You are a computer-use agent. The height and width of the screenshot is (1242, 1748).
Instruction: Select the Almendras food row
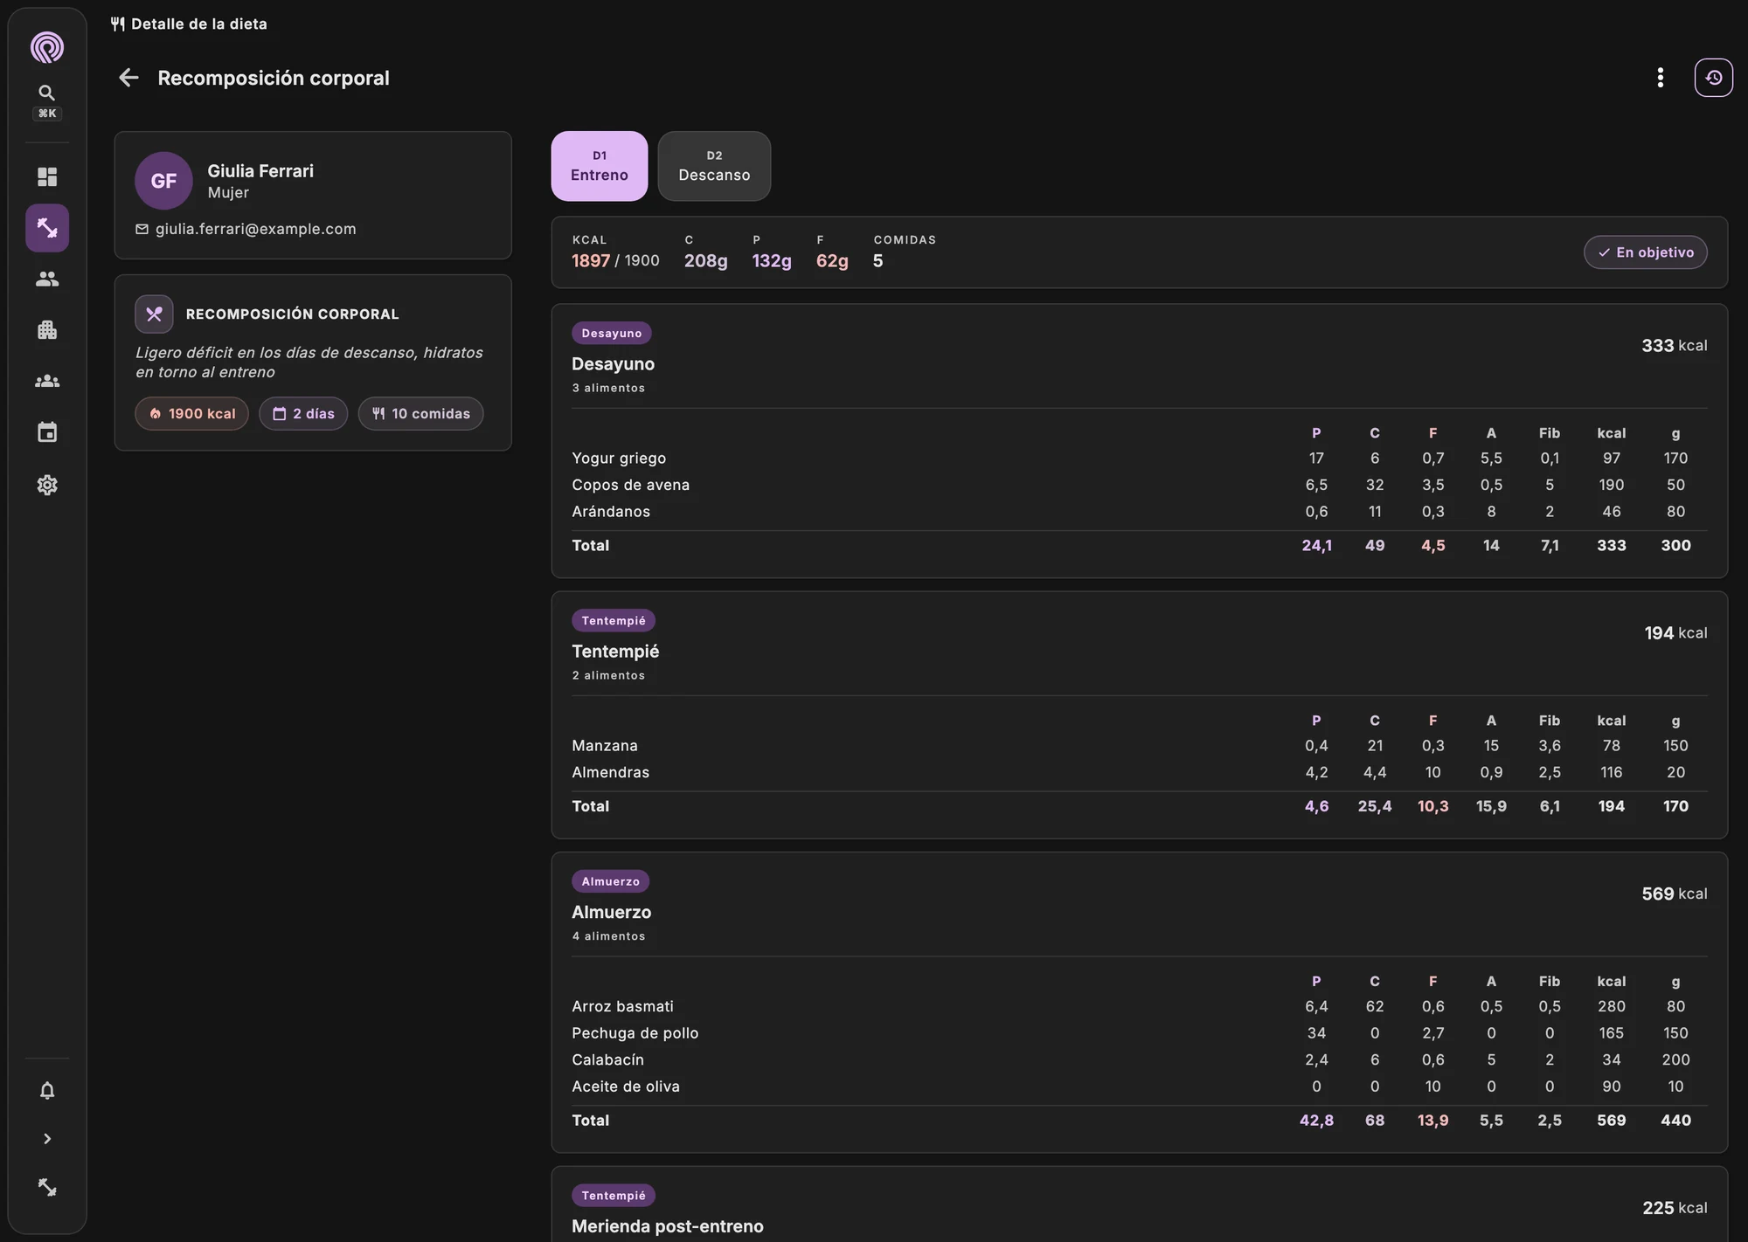click(x=1139, y=772)
